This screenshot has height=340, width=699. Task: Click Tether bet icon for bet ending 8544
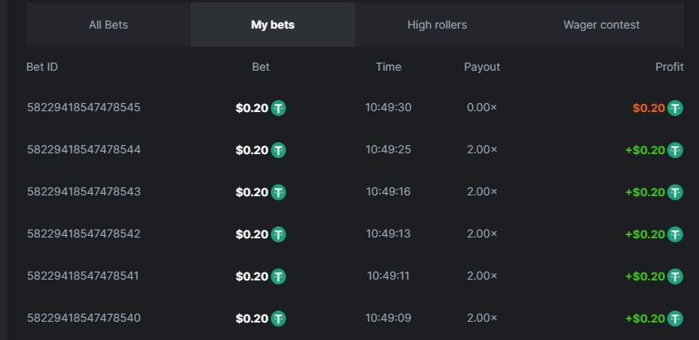278,150
